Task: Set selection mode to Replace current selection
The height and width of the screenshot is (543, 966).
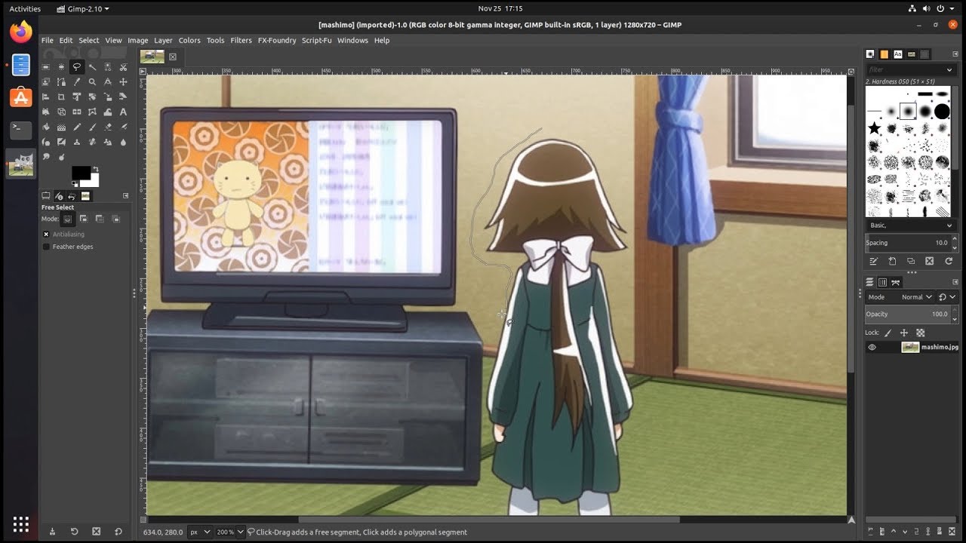Action: point(67,219)
